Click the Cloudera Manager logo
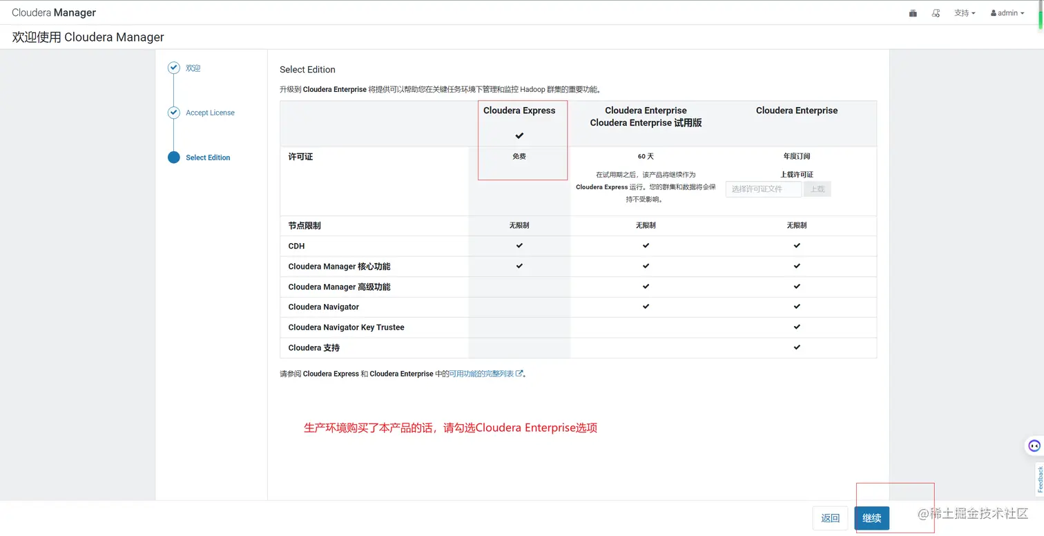 (x=54, y=12)
